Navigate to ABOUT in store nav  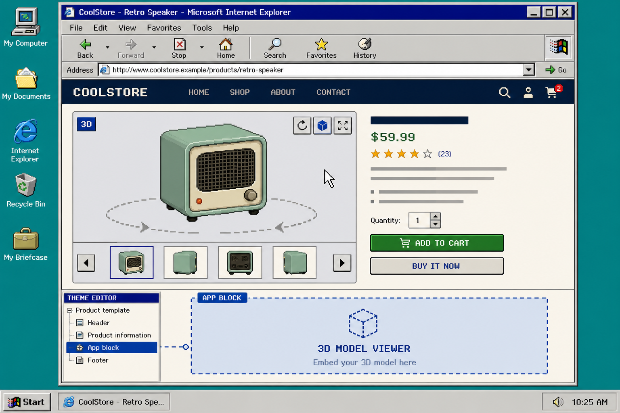tap(283, 92)
